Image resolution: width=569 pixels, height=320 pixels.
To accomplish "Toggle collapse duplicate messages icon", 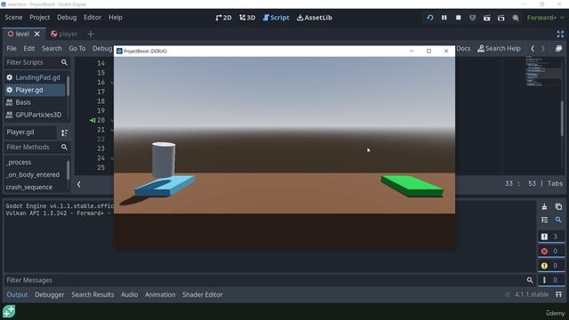I will [544, 220].
